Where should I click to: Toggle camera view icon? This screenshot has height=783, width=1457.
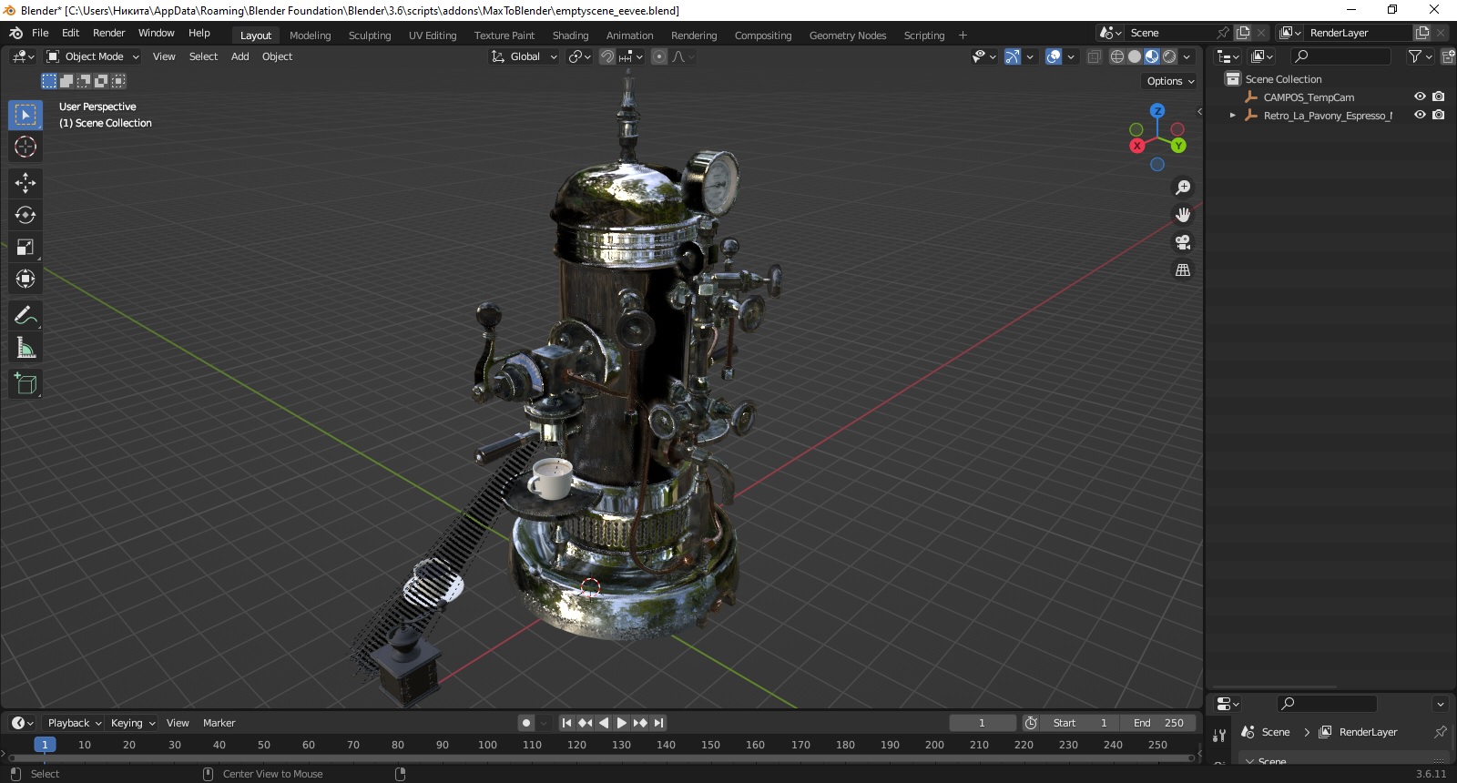[1183, 242]
